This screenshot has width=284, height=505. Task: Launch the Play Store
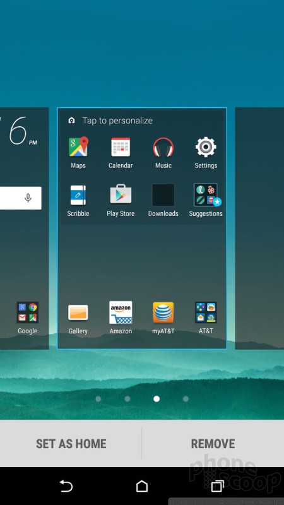click(x=121, y=194)
